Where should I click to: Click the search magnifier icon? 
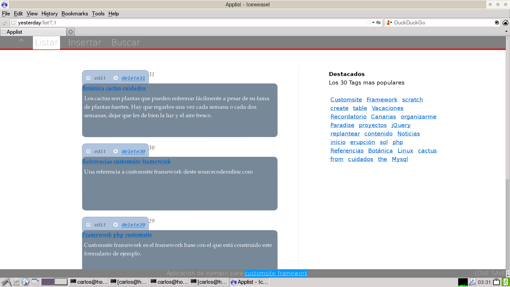tap(497, 23)
